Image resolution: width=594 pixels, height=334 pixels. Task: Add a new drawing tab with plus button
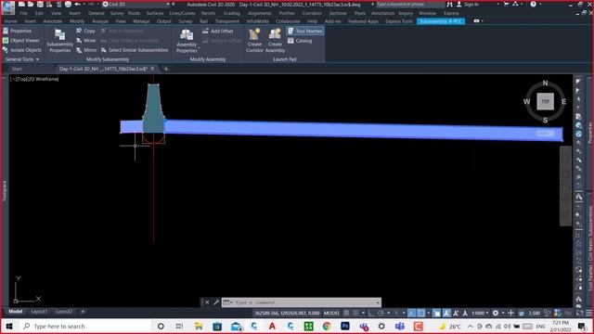tap(165, 69)
